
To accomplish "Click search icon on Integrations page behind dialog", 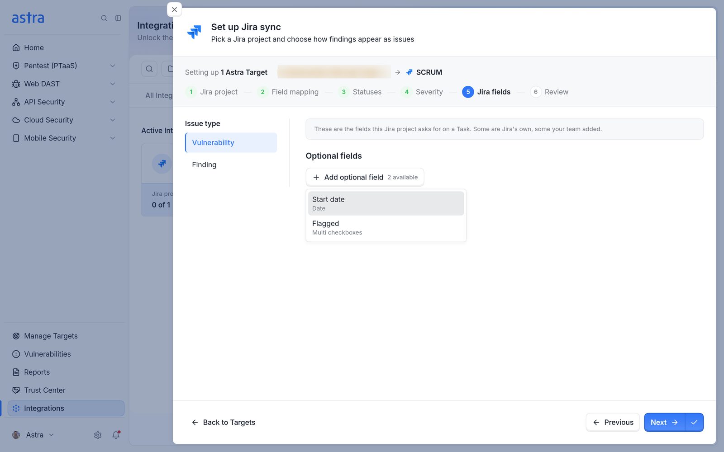I will click(149, 69).
